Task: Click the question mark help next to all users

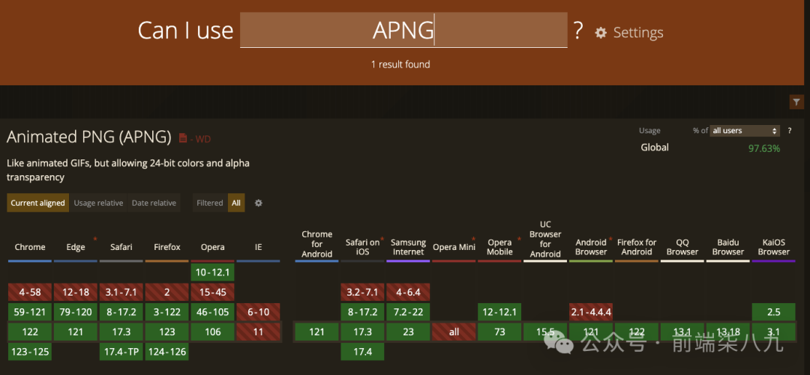Action: pos(789,131)
